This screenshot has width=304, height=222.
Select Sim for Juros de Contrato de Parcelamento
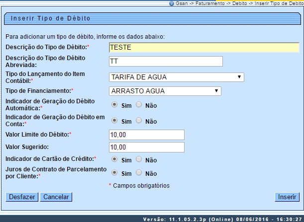tap(114, 173)
